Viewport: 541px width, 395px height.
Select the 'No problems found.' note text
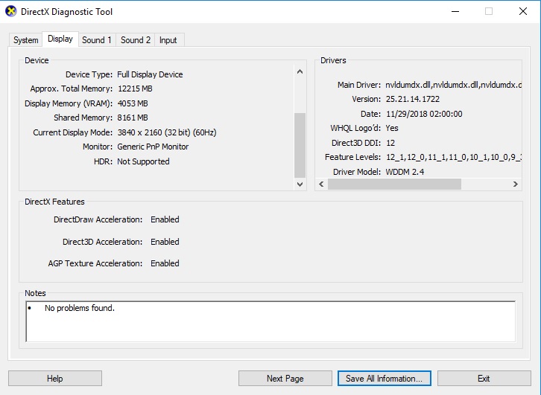click(x=79, y=308)
